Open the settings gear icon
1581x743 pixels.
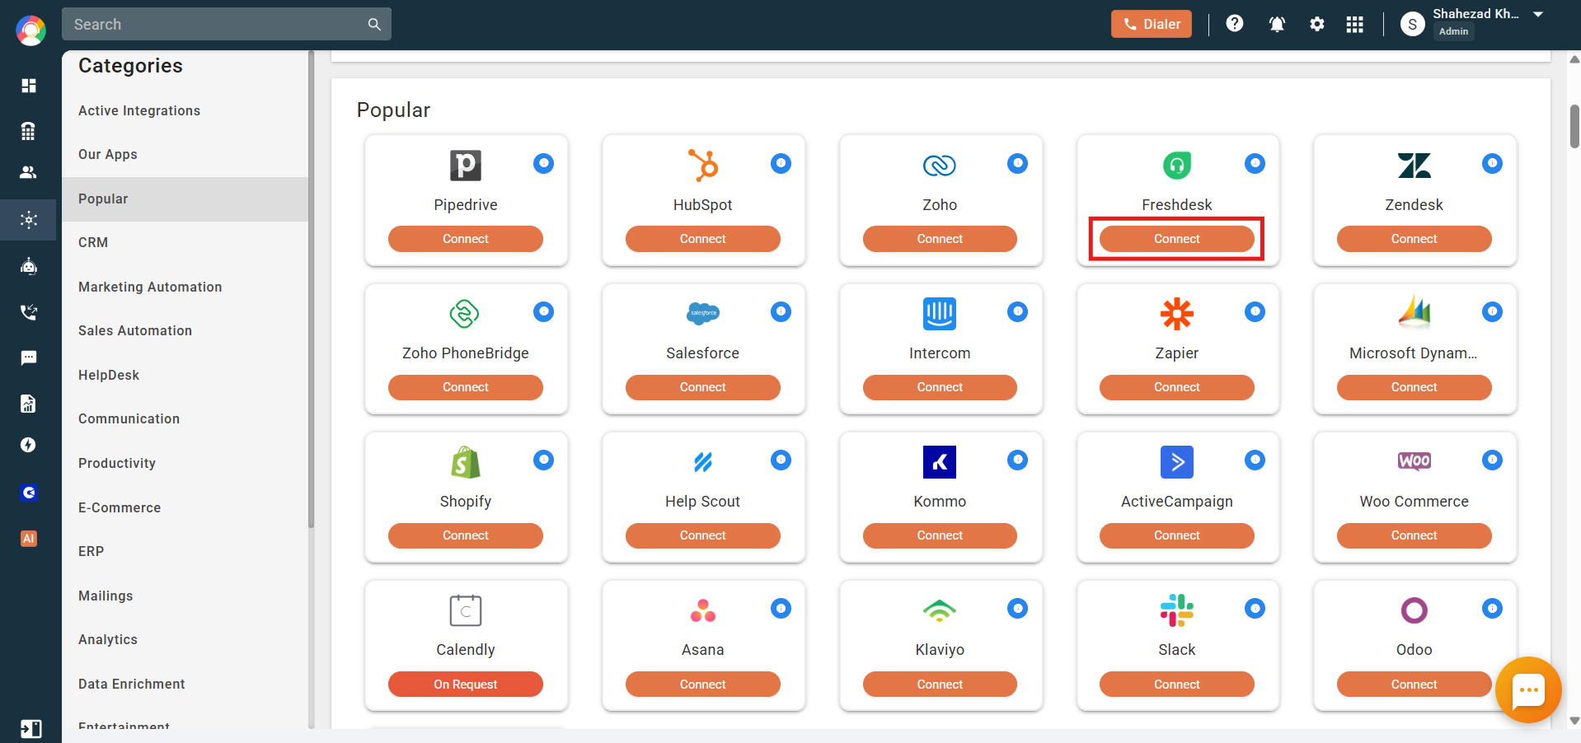click(1317, 25)
